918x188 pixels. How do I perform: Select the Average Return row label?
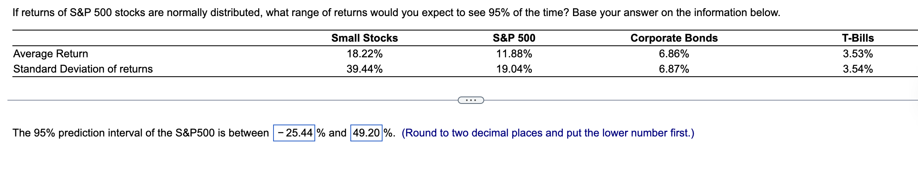pyautogui.click(x=50, y=54)
